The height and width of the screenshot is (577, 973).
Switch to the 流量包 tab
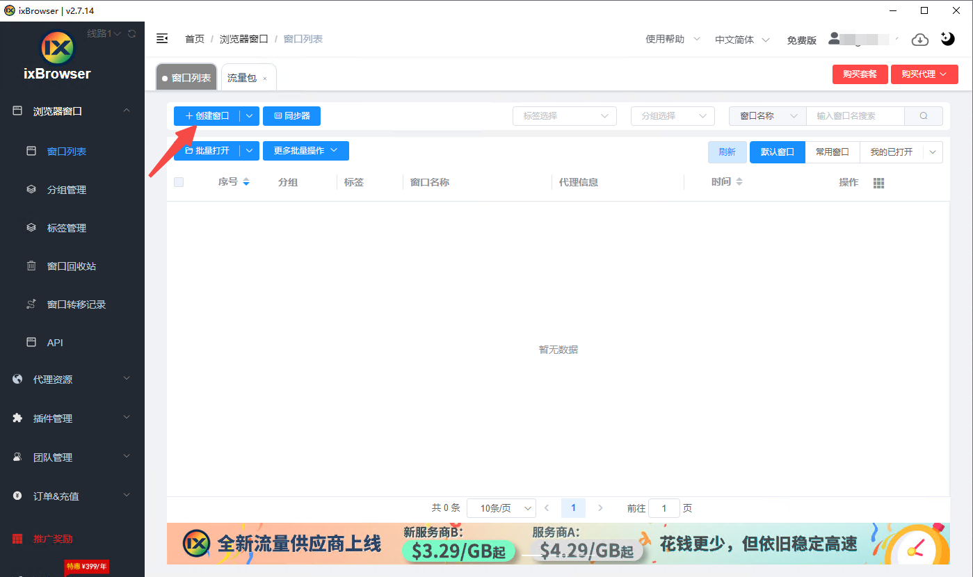[x=242, y=78]
